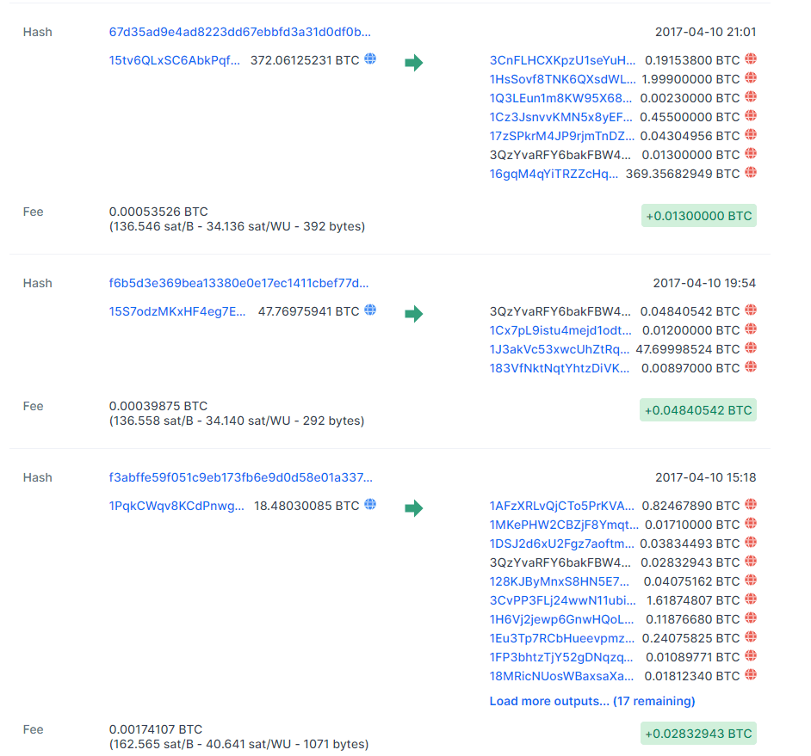Open output address 1J3akVc53xwcUhZtRq
The height and width of the screenshot is (756, 811).
click(559, 349)
